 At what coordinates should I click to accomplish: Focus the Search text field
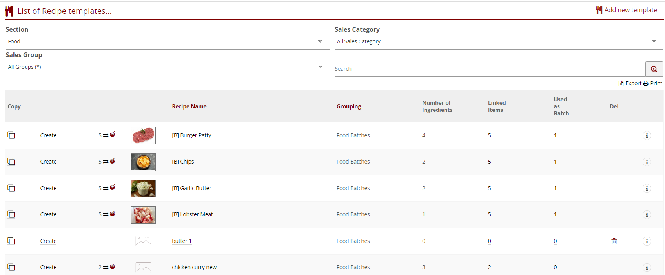[x=489, y=69]
